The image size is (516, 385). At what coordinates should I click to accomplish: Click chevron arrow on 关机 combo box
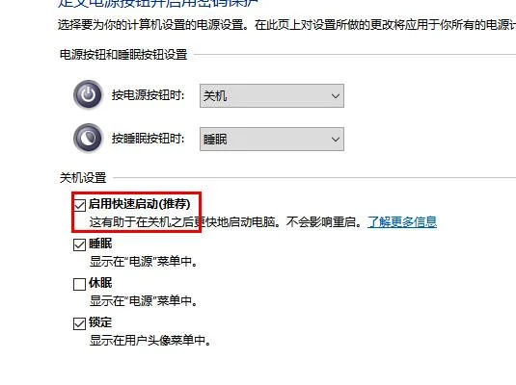coord(336,96)
